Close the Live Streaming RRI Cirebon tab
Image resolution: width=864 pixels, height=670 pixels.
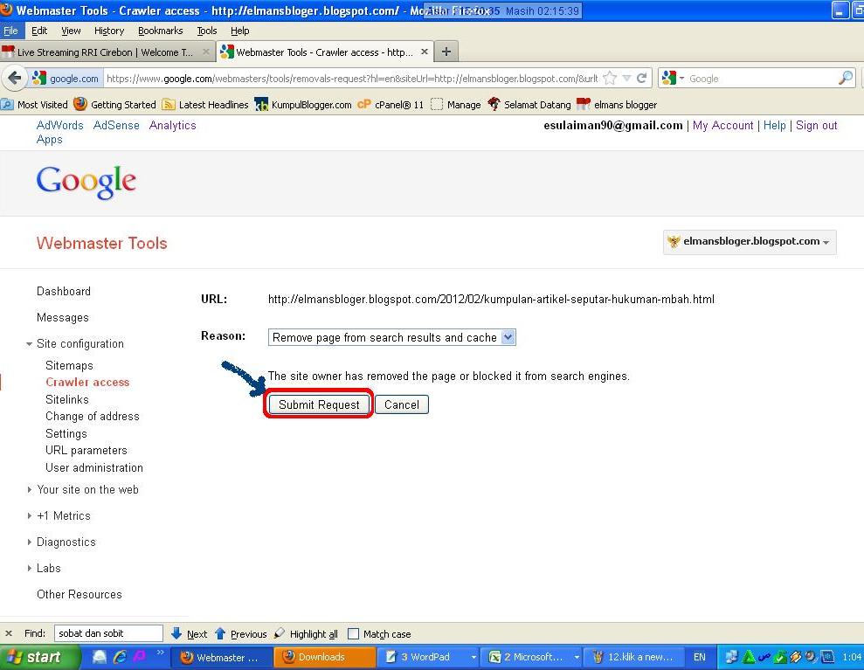[205, 52]
